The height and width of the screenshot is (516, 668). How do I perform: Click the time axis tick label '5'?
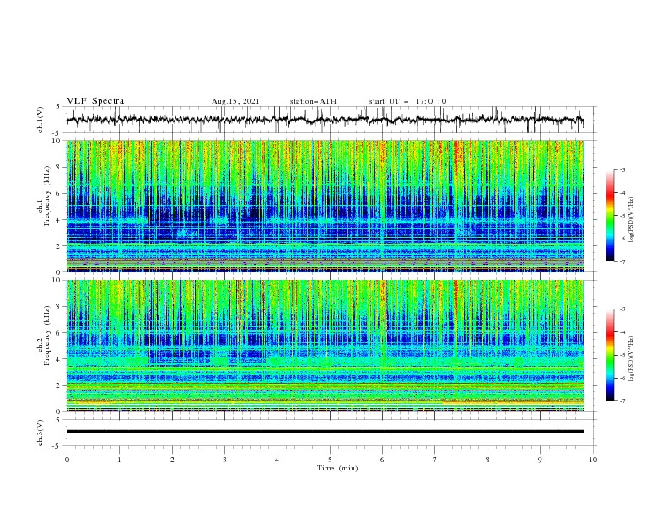(330, 460)
